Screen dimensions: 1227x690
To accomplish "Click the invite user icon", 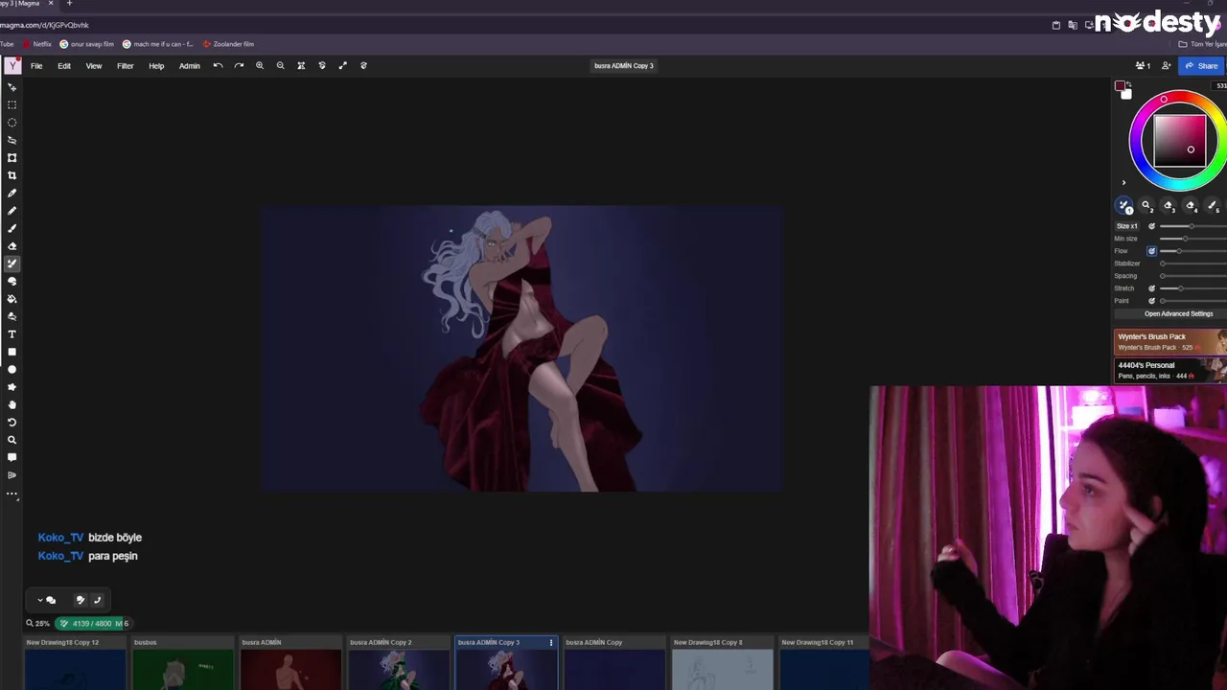I will (1166, 66).
